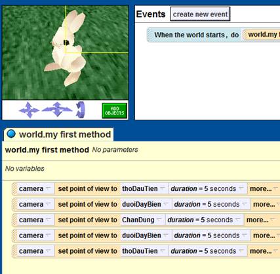
Task: Expand more... options in first statement
Action: click(264, 188)
